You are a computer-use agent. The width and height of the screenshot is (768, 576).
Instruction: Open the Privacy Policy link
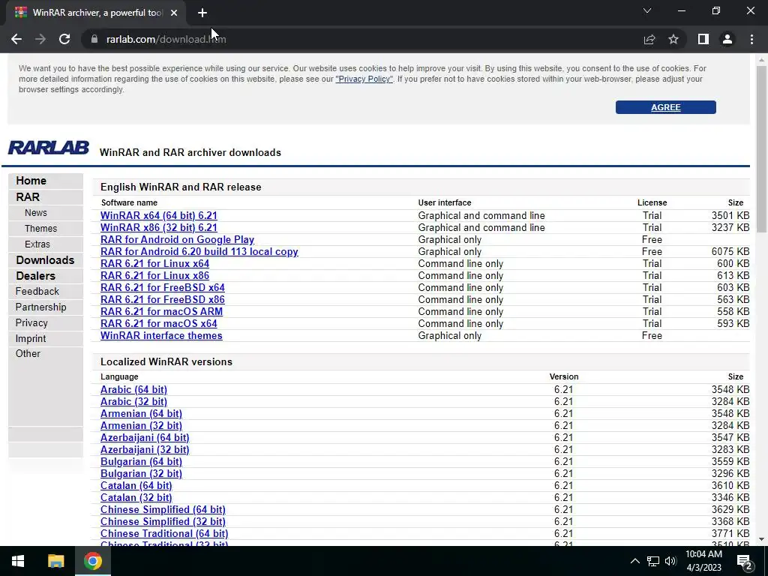pos(364,79)
